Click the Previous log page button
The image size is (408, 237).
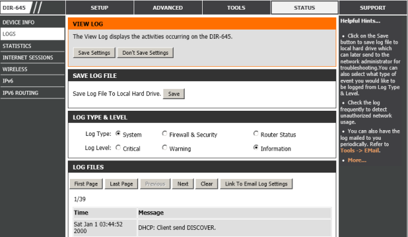[155, 184]
